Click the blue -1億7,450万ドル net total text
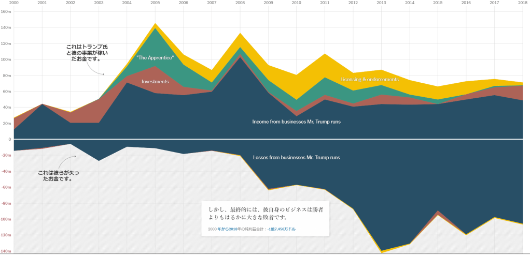 tap(282, 229)
